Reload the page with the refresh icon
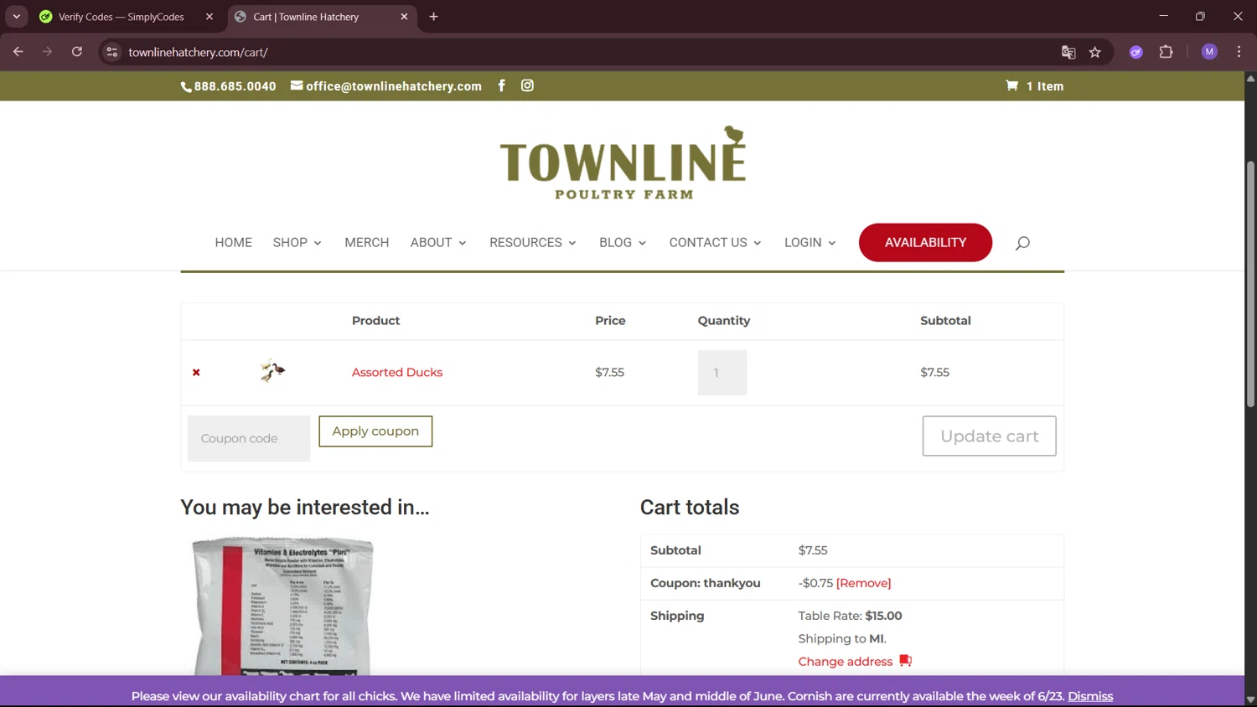The height and width of the screenshot is (707, 1257). pyautogui.click(x=76, y=52)
